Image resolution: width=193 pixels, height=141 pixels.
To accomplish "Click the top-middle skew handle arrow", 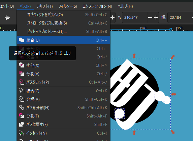I will [134, 56].
